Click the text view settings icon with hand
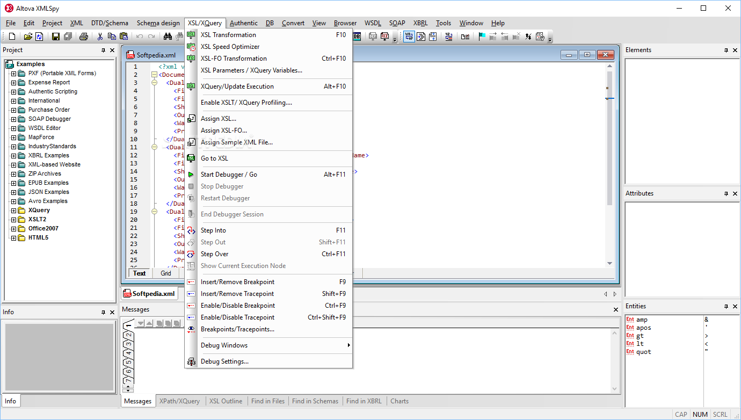 point(540,37)
